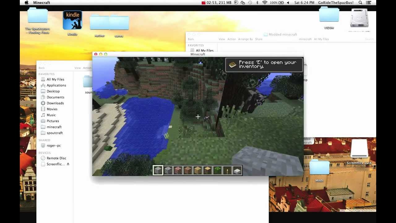The height and width of the screenshot is (223, 396).
Task: Open the Mods folder on desktop
Action: tap(319, 168)
